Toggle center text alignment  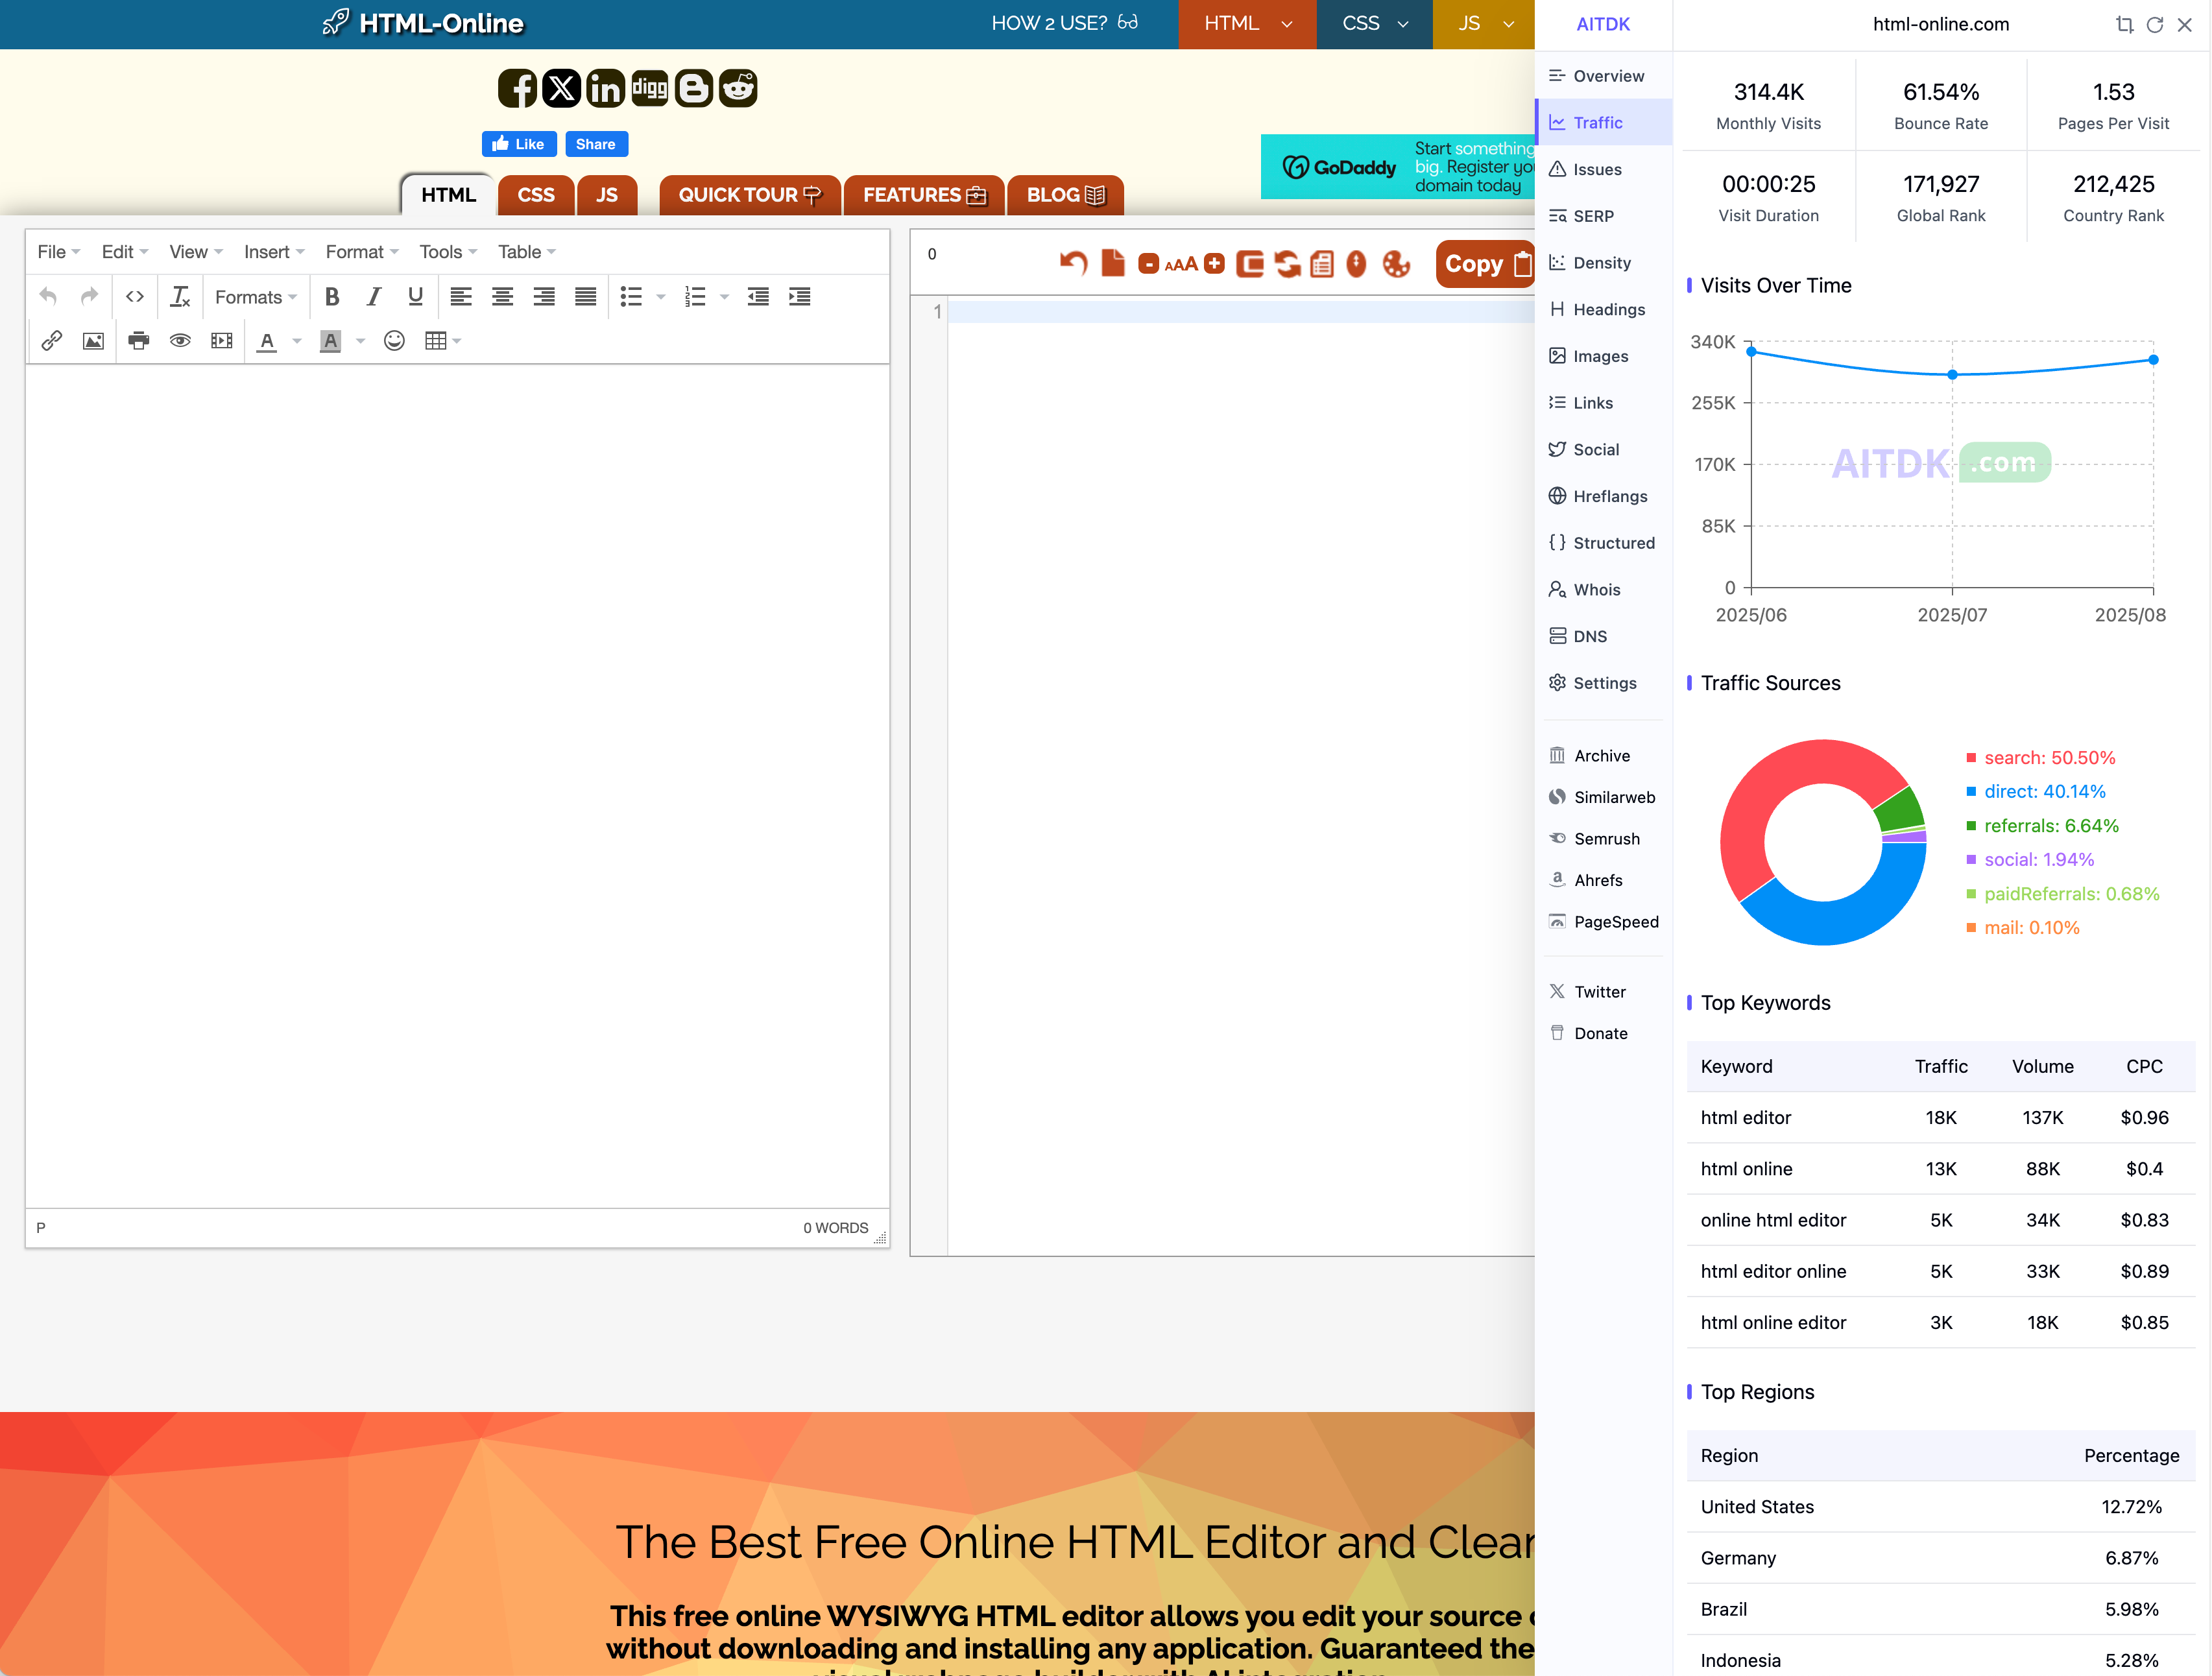[502, 297]
